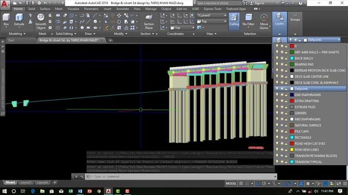
Task: Open the Start drawing tab
Action: pyautogui.click(x=11, y=40)
